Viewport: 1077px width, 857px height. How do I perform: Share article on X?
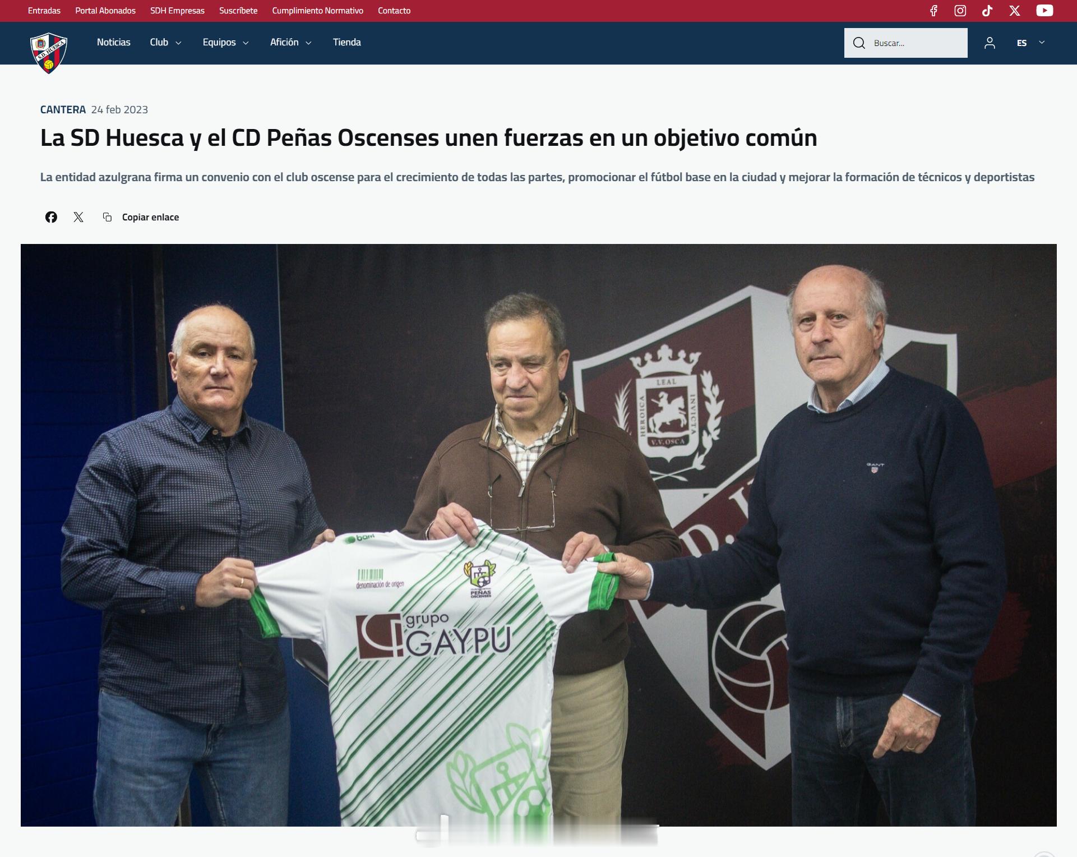(78, 217)
